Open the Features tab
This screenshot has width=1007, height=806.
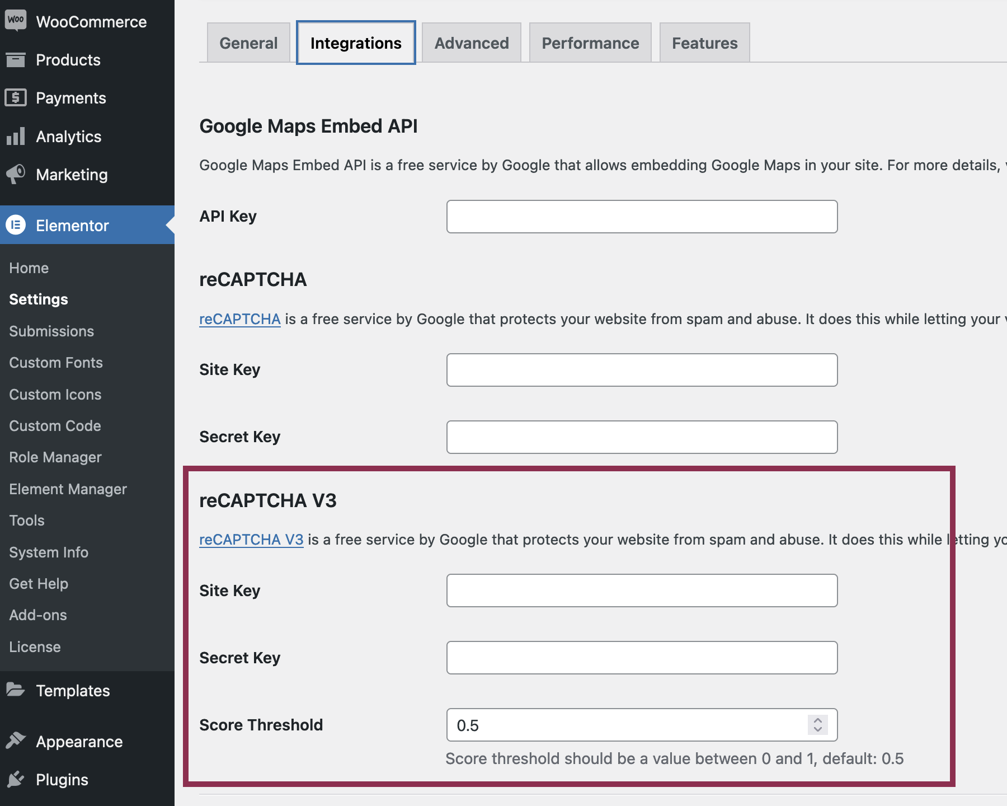(x=704, y=43)
